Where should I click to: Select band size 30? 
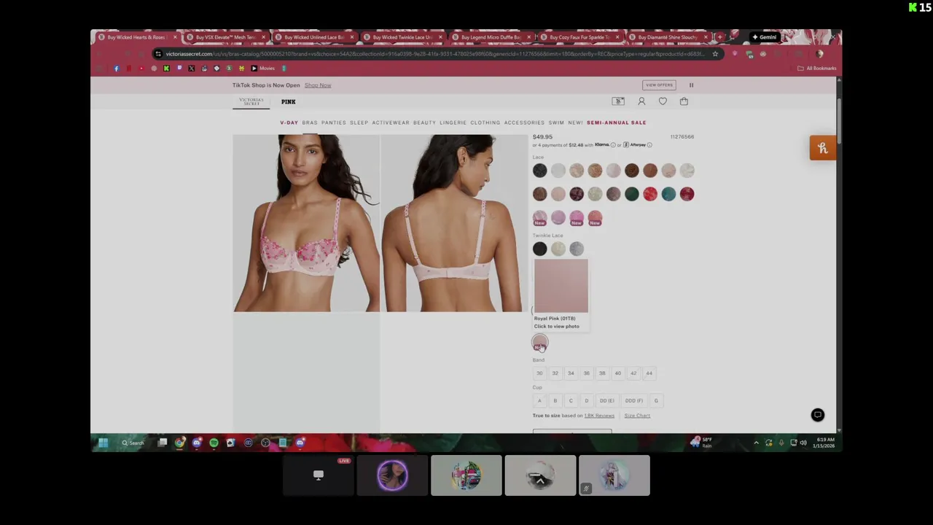click(539, 373)
